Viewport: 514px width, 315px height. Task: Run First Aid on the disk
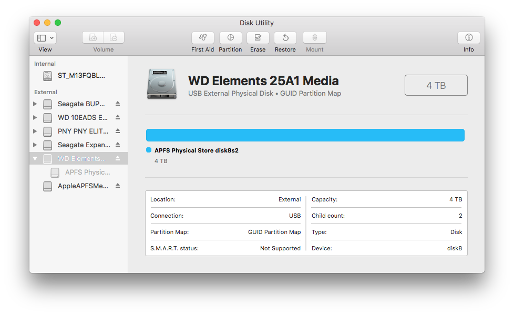202,37
